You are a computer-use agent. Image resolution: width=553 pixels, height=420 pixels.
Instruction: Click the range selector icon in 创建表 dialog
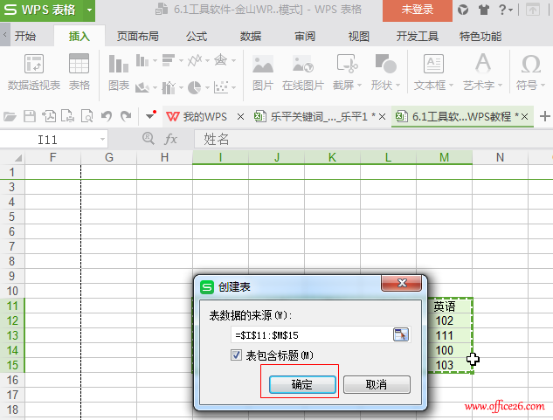pos(400,334)
